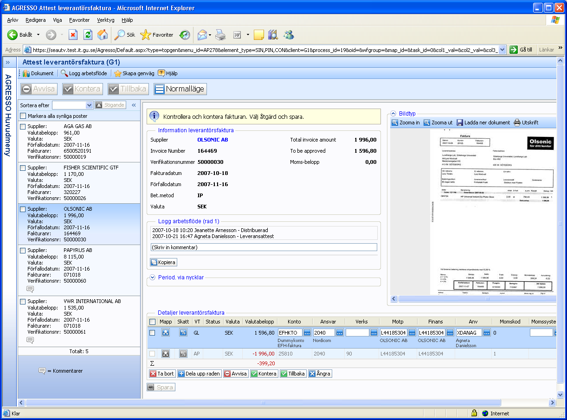The width and height of the screenshot is (567, 420).
Task: Open the Hjälp menu in the menu bar
Action: click(127, 20)
